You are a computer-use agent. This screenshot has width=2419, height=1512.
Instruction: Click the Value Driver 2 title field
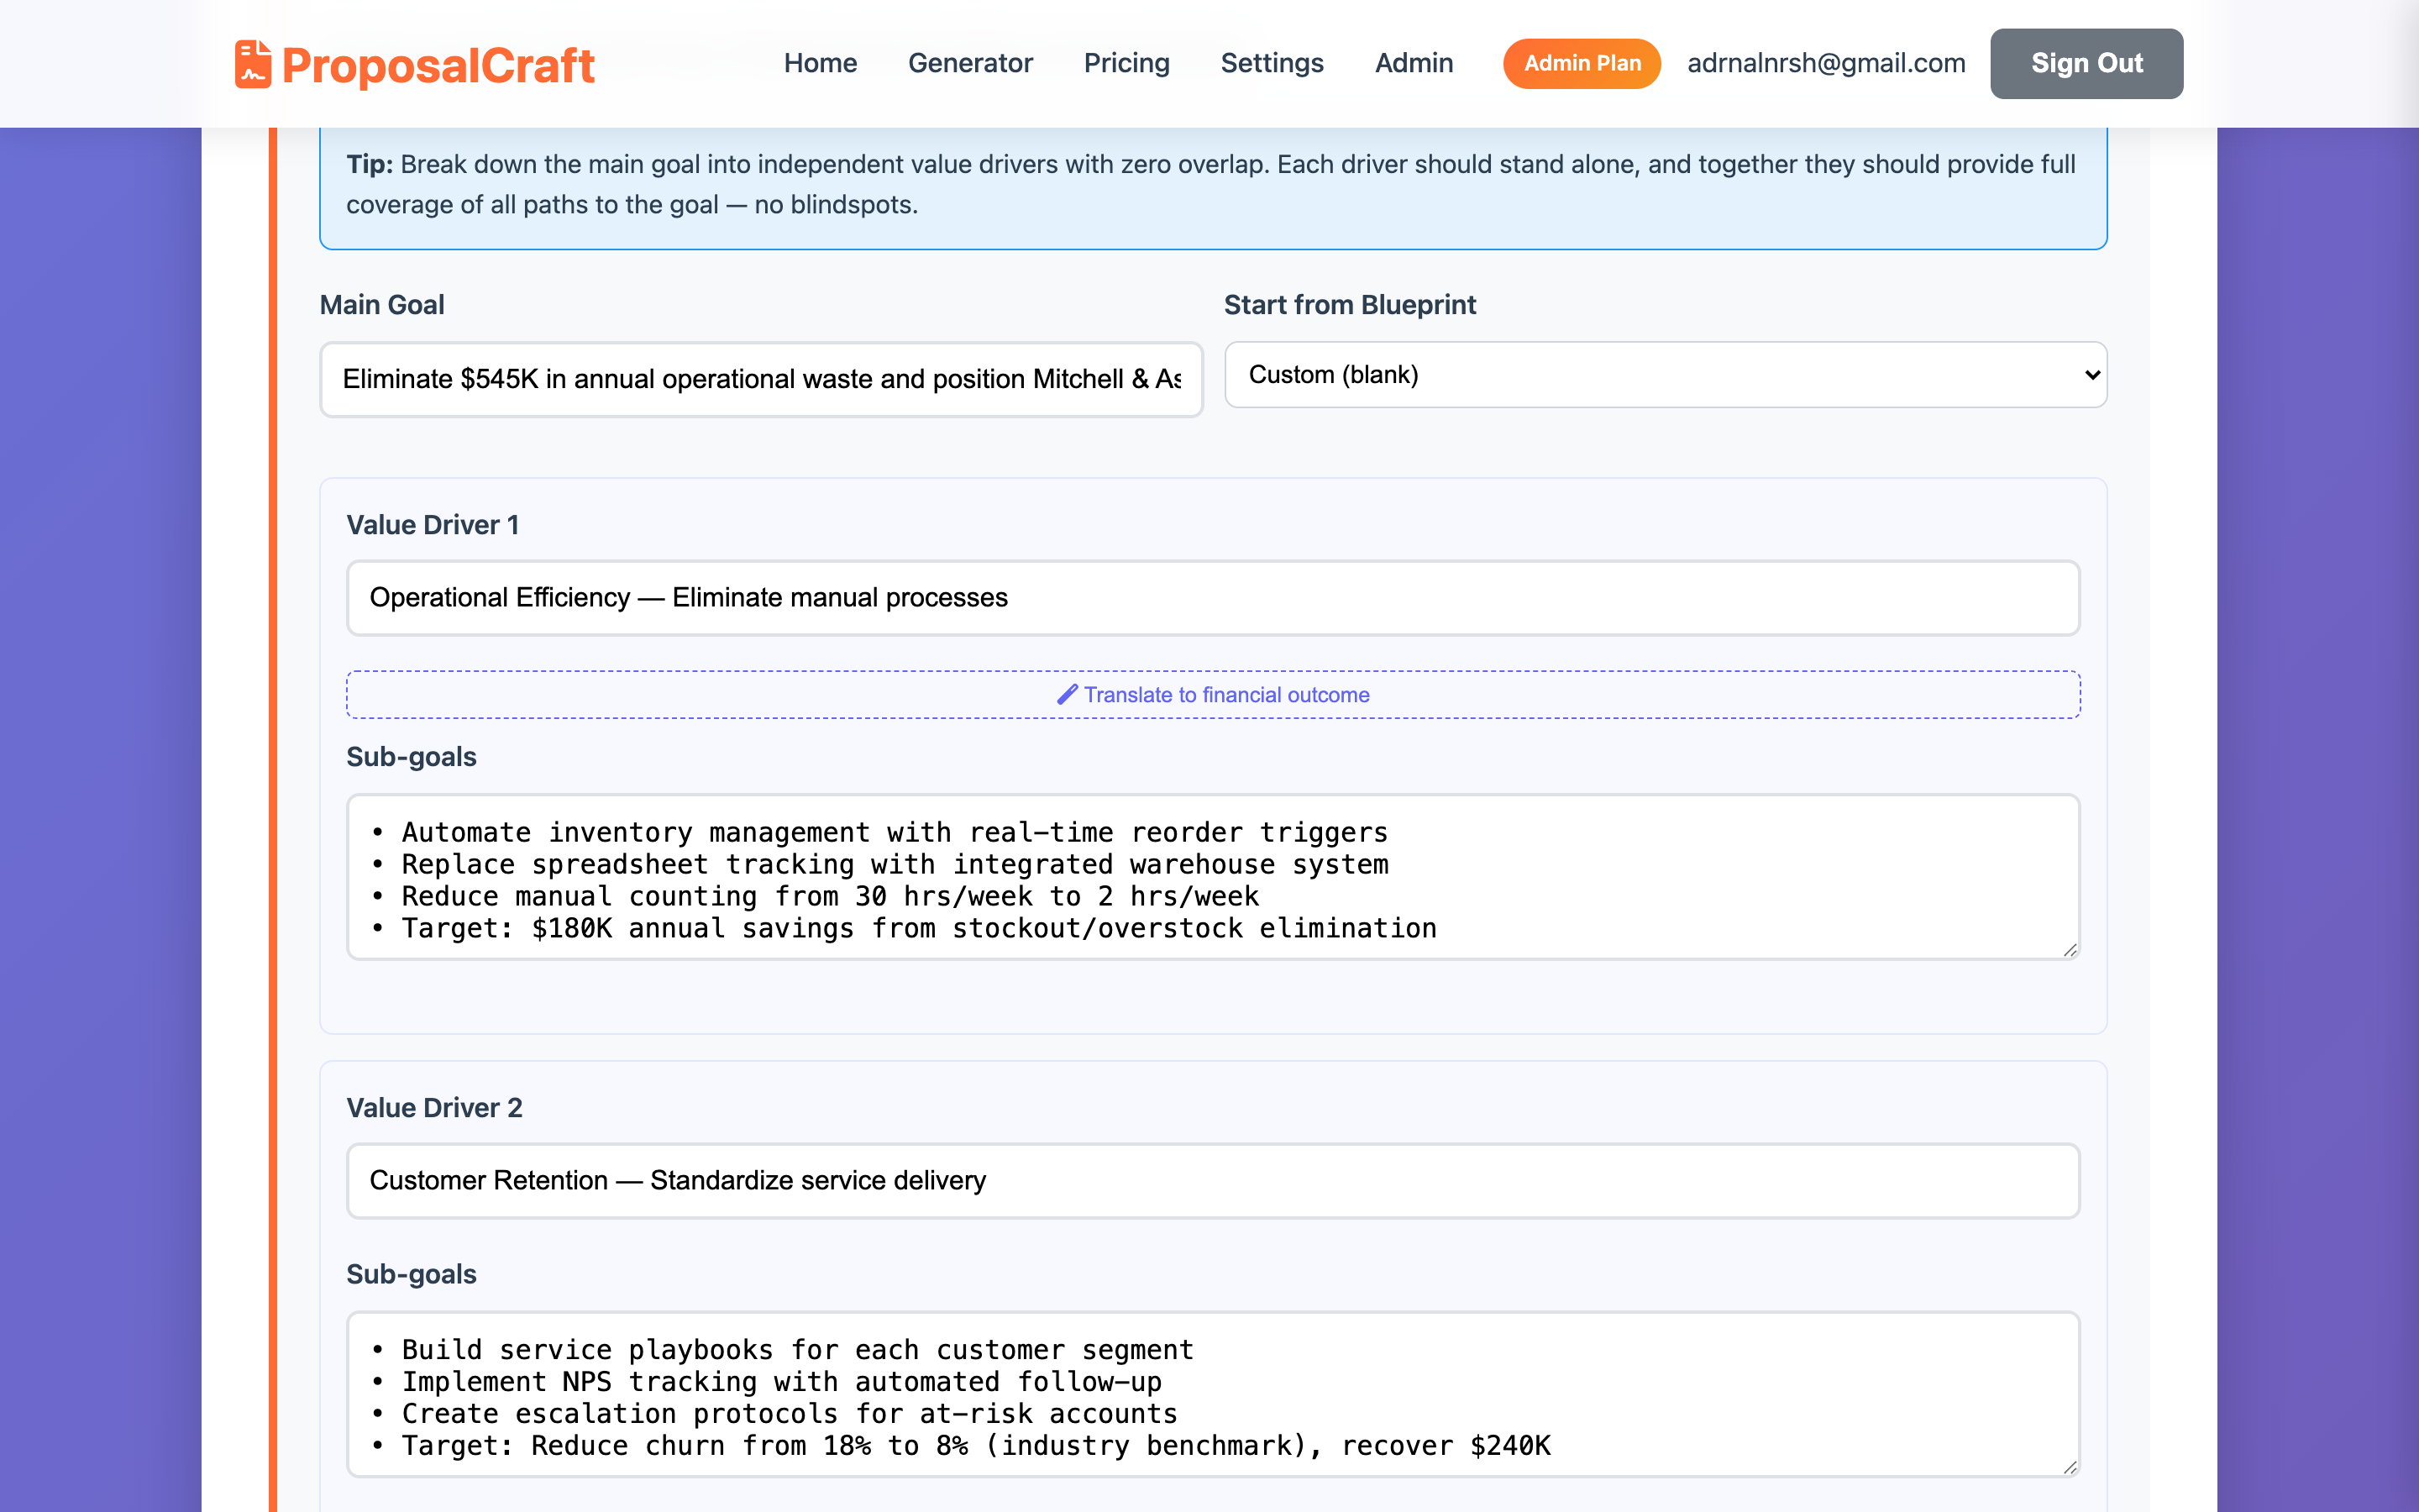[x=1213, y=1180]
